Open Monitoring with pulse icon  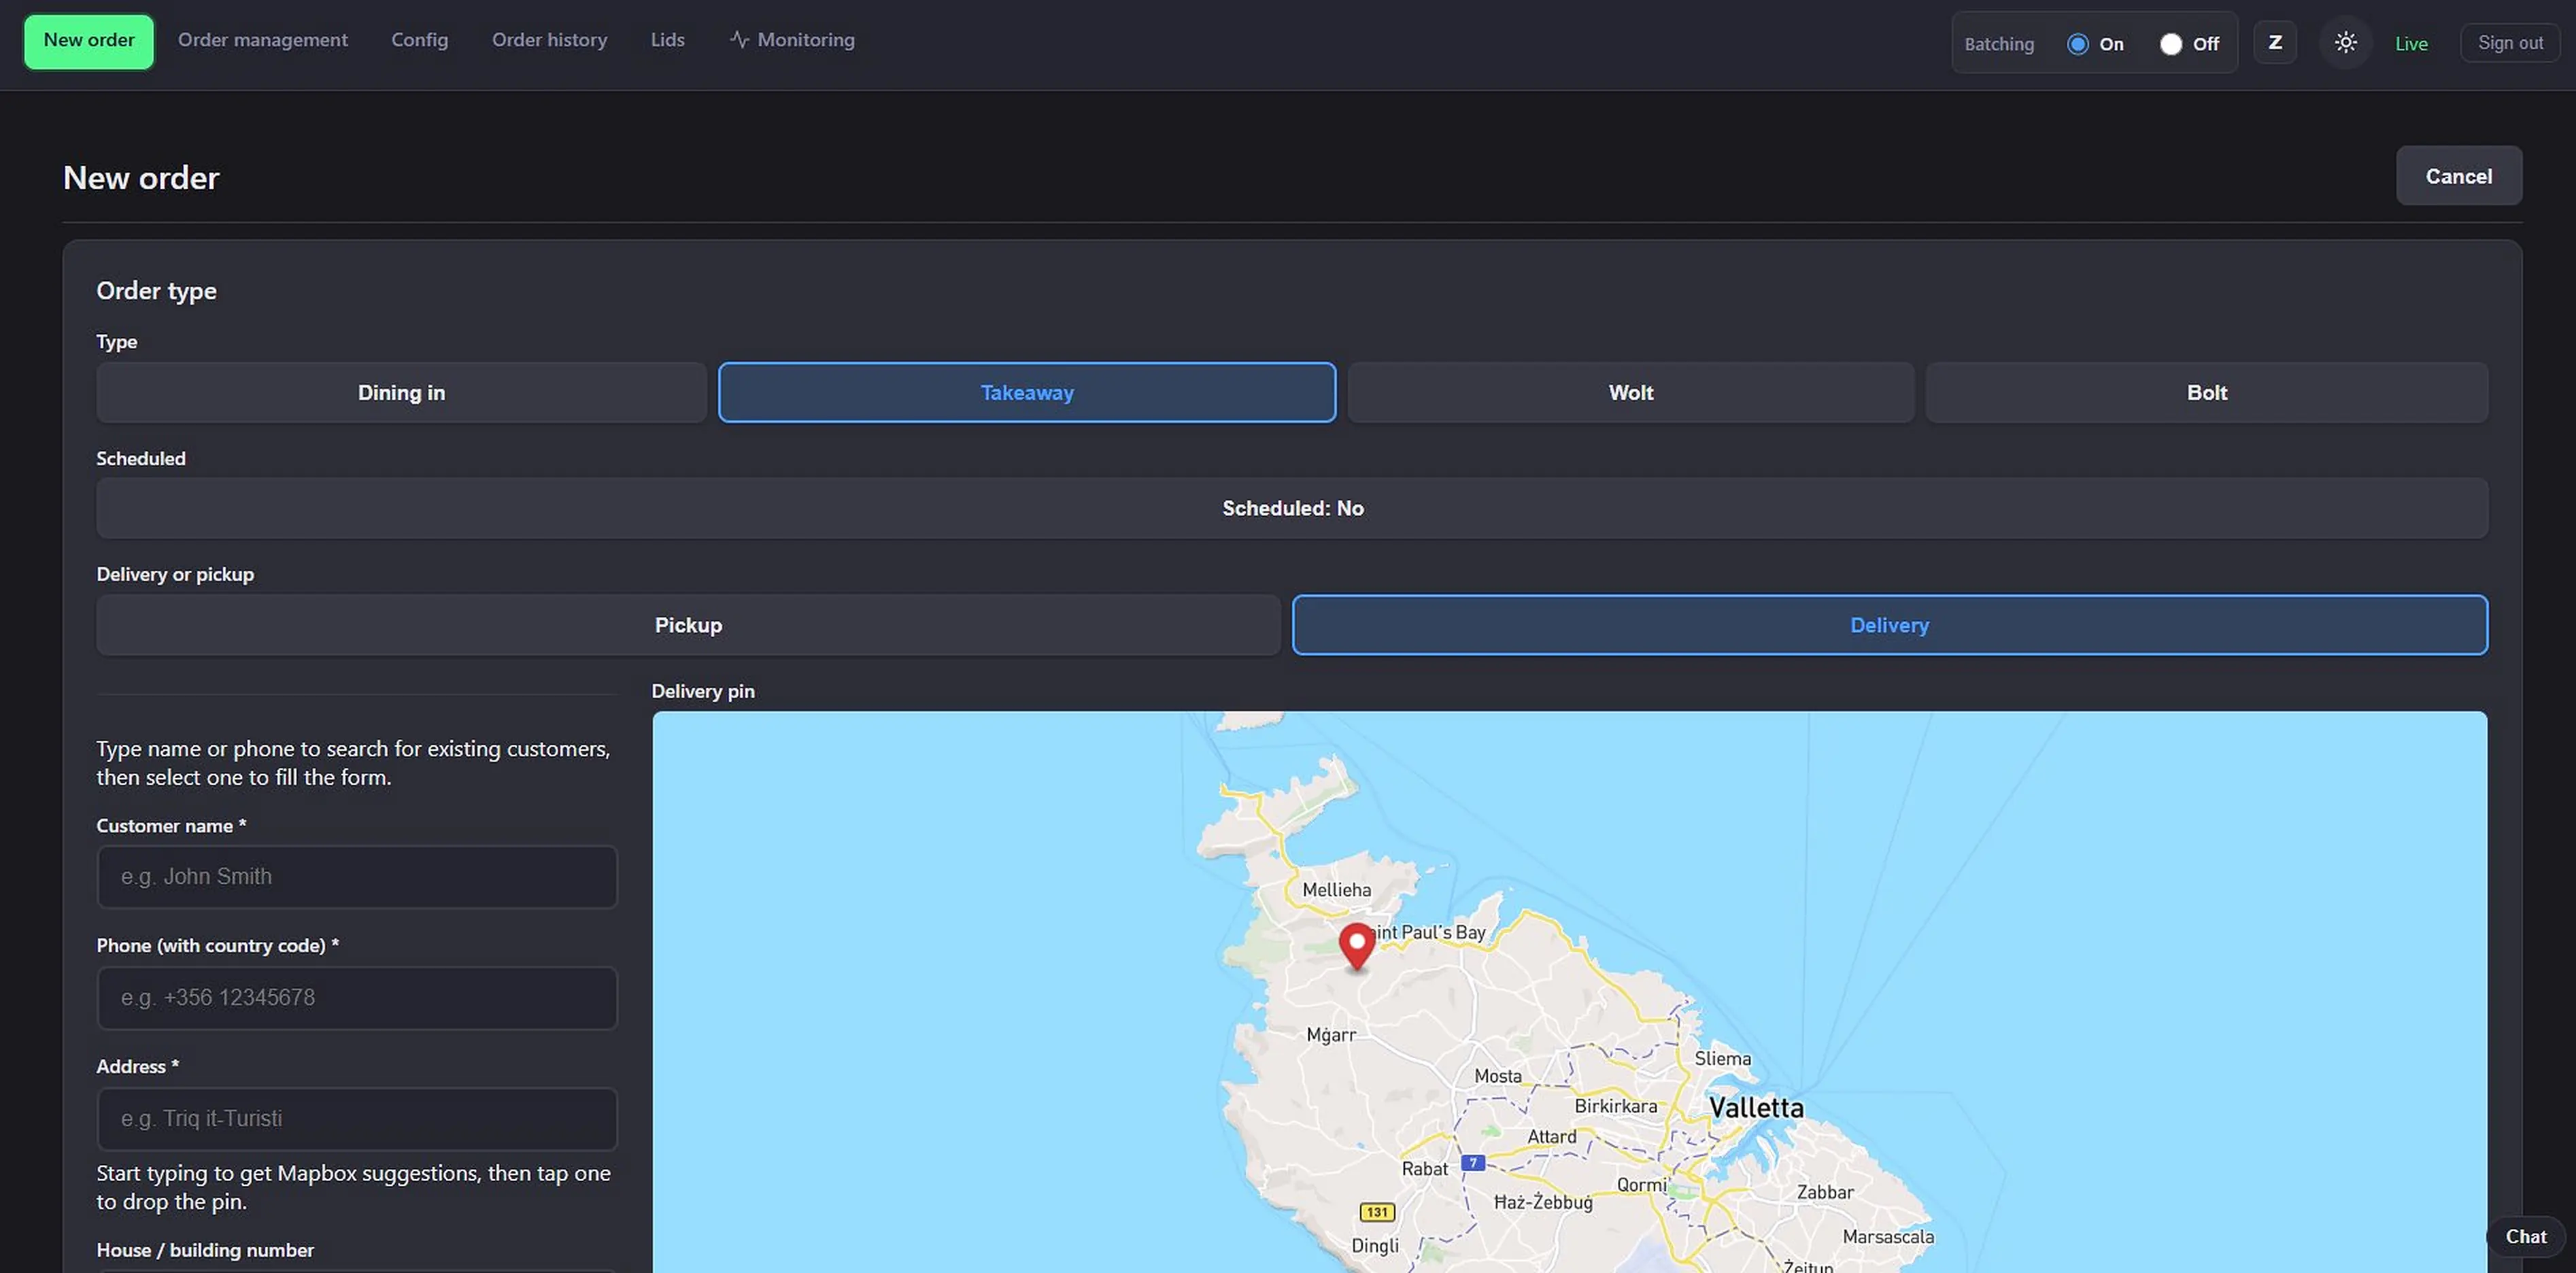pos(793,40)
